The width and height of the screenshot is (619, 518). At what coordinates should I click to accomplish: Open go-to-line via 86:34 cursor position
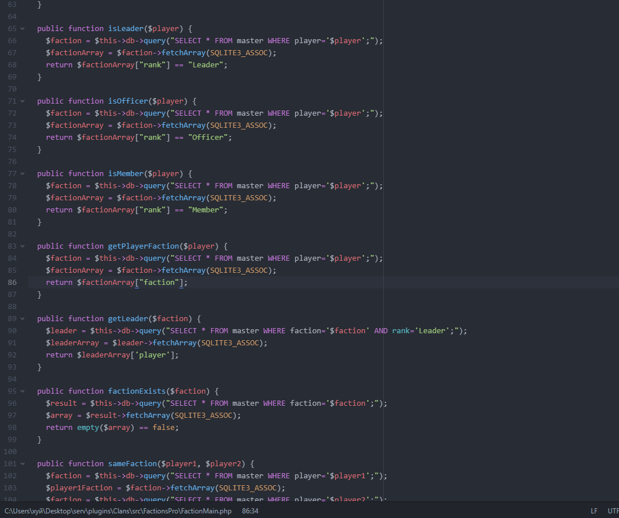click(x=250, y=511)
